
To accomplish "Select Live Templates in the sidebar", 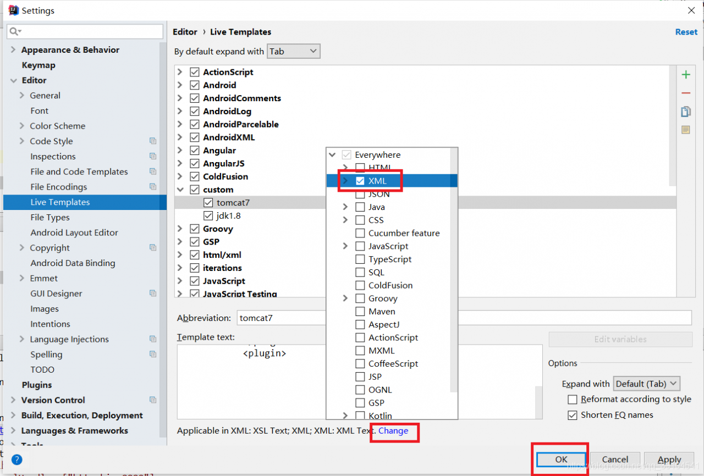I will pyautogui.click(x=85, y=202).
